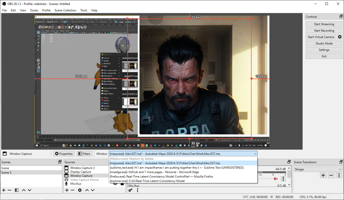This screenshot has height=200, width=344.
Task: Add a scene transition with plus button
Action: pos(323,175)
